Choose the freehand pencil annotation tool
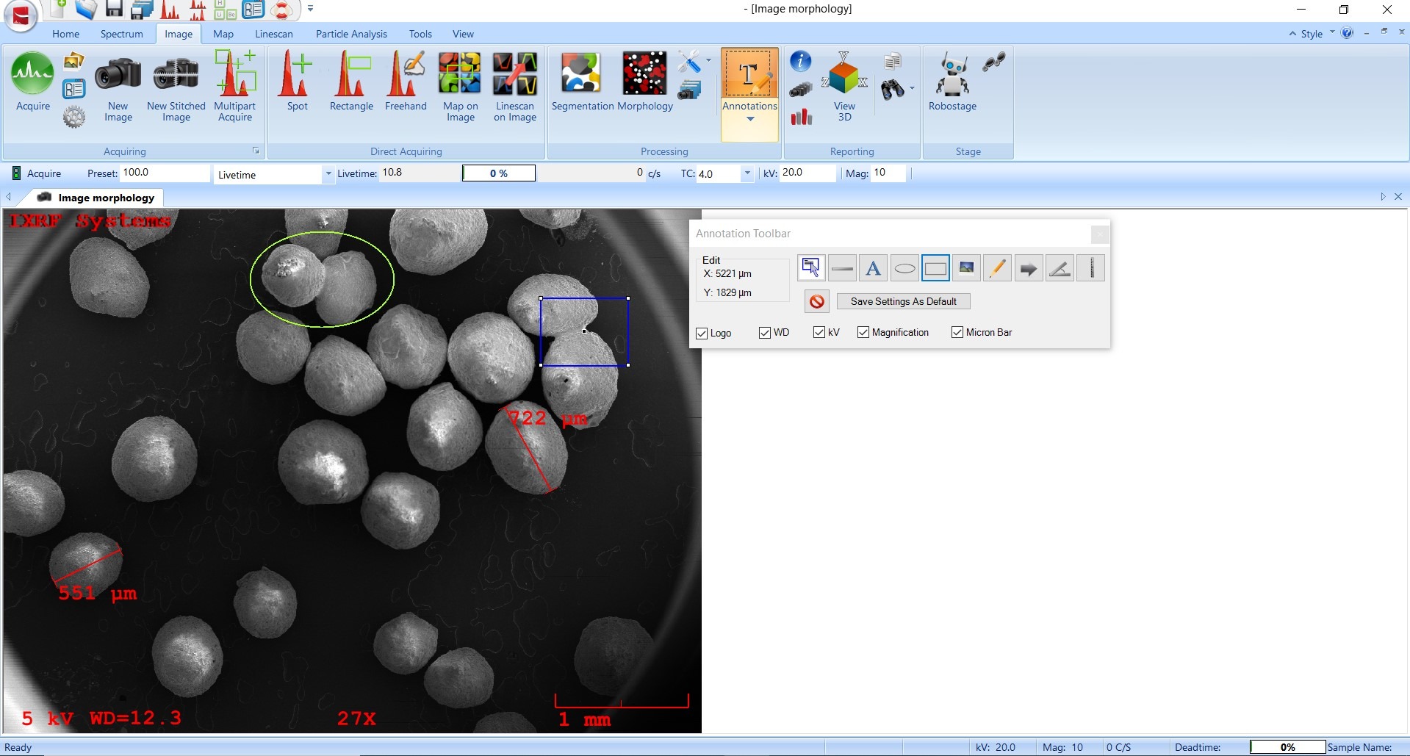Viewport: 1410px width, 756px height. (998, 268)
